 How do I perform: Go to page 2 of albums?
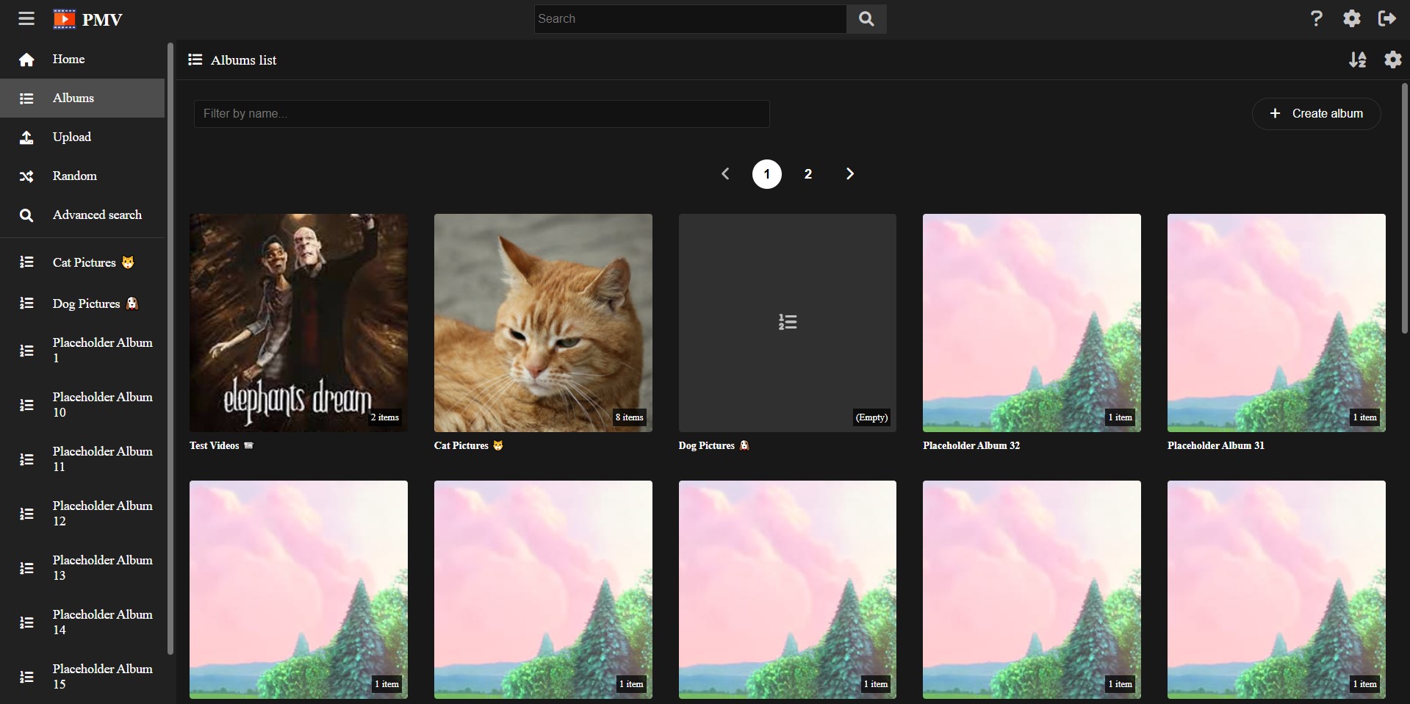pos(808,174)
